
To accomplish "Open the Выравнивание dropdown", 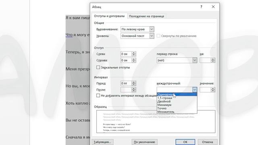I will 152,29.
